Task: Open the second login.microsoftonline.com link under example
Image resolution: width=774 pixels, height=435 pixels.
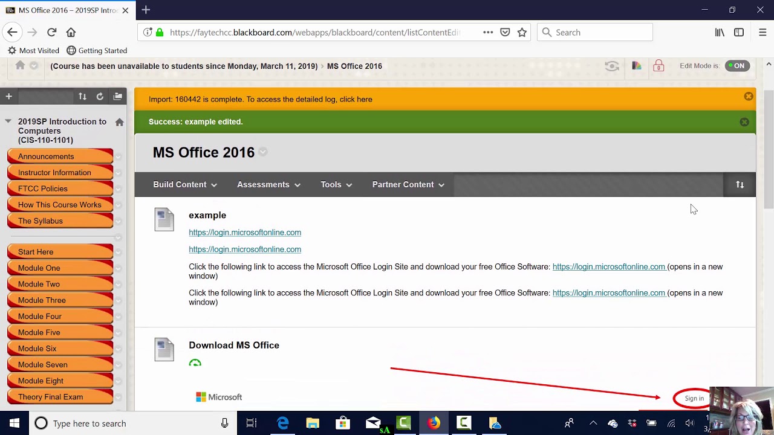Action: click(245, 249)
